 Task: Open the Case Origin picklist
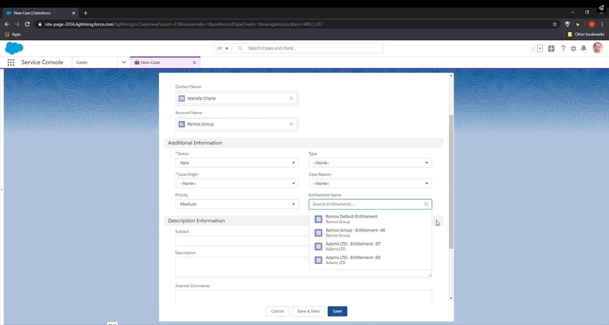[x=237, y=184]
